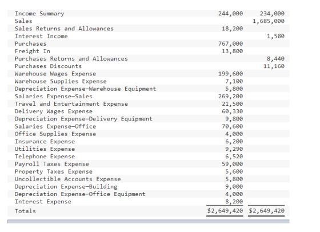320x232 pixels.
Task: Click 'Travel and Entertainment Expense' label
Action: click(71, 104)
